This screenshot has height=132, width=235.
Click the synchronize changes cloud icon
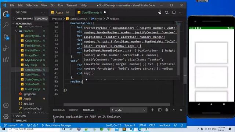(22, 125)
